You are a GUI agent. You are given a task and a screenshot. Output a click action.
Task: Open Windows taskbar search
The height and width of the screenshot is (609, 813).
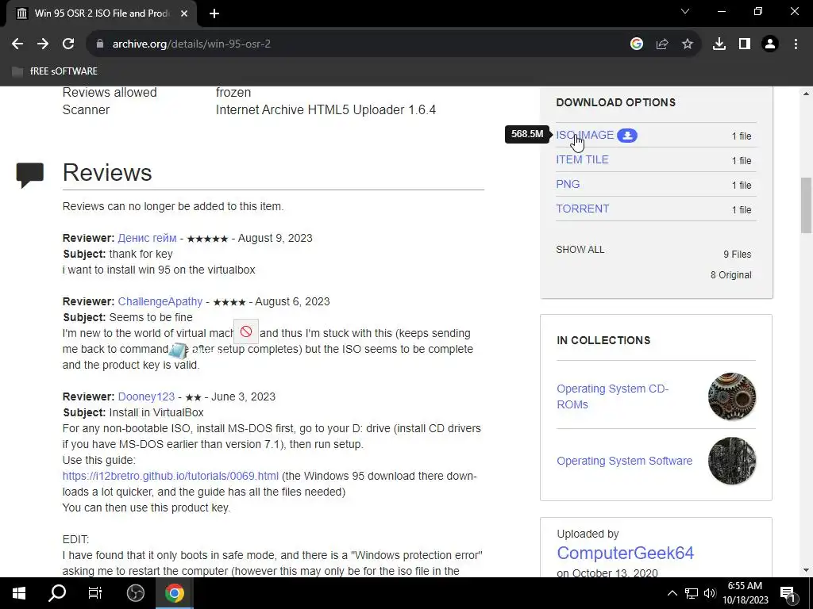(x=57, y=593)
